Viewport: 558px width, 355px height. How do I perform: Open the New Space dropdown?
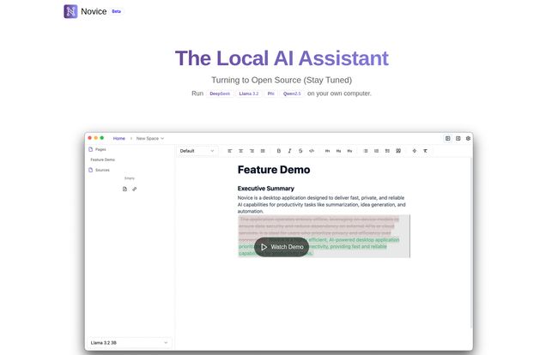(150, 138)
